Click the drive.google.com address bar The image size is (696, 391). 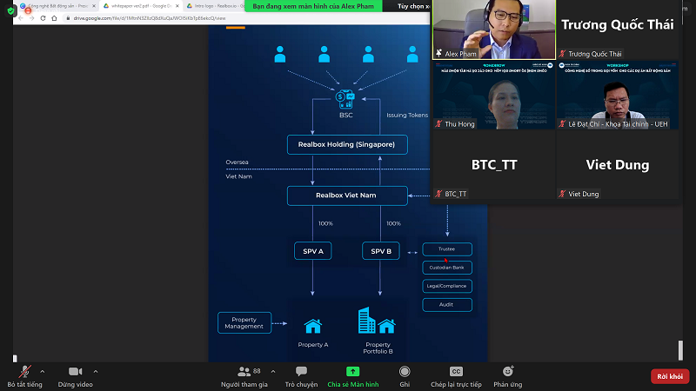(x=246, y=18)
